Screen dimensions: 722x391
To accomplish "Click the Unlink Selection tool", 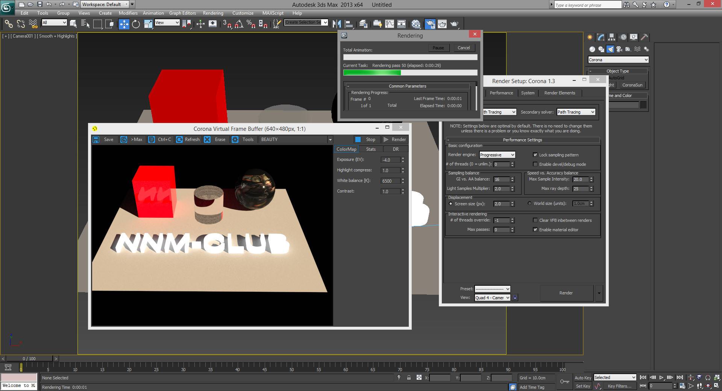I will point(21,24).
